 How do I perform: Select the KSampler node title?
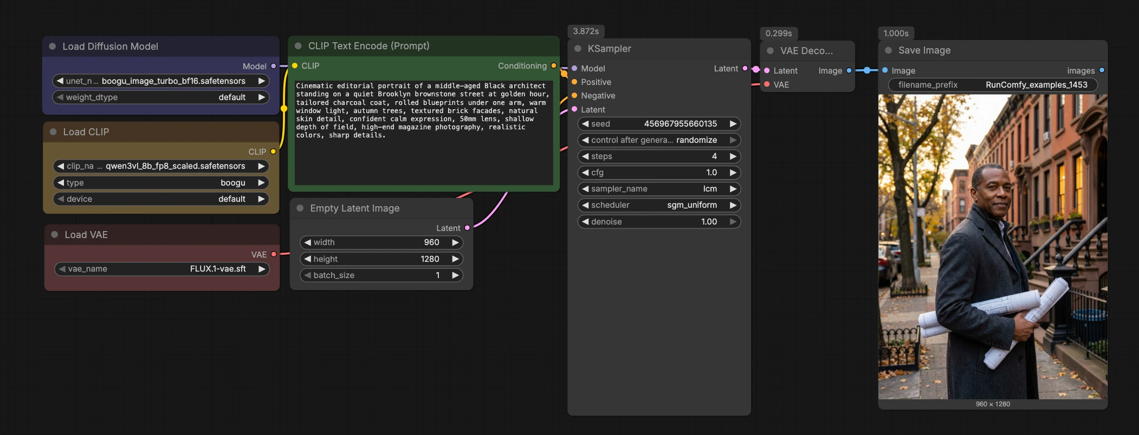pyautogui.click(x=609, y=49)
